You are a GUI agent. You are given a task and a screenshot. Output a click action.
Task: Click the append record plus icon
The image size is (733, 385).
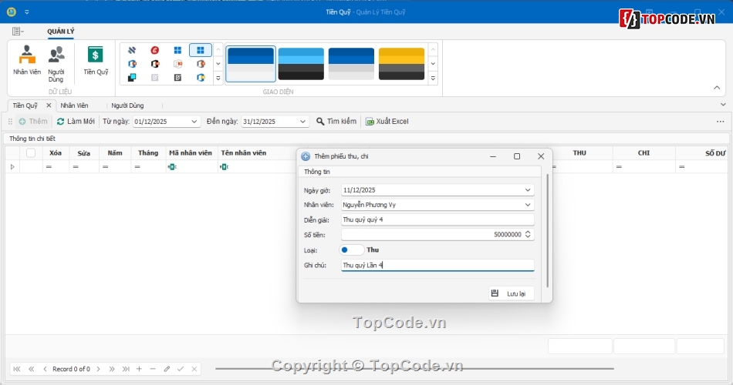pyautogui.click(x=139, y=369)
